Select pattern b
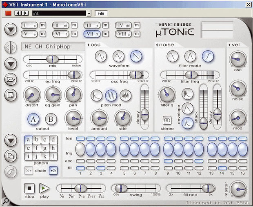Viewport: 253px width, 207px height. tap(37, 140)
